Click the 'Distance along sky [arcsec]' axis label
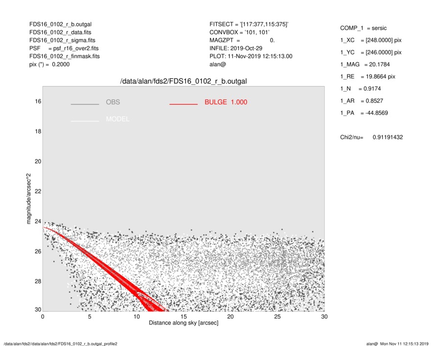The image size is (433, 346). point(183,323)
